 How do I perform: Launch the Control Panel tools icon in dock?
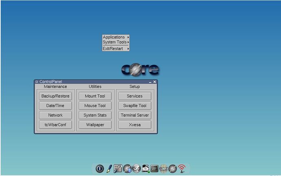click(x=118, y=169)
